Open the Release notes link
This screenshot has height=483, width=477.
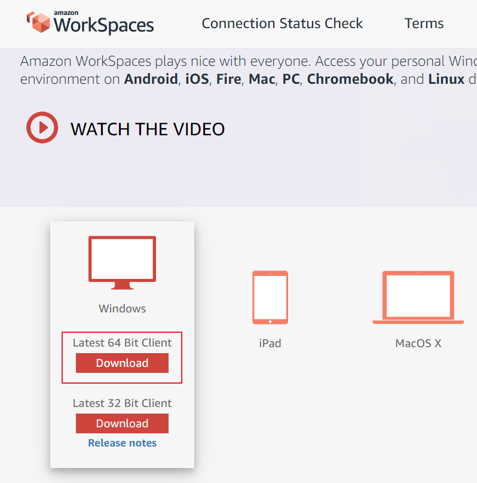(122, 443)
